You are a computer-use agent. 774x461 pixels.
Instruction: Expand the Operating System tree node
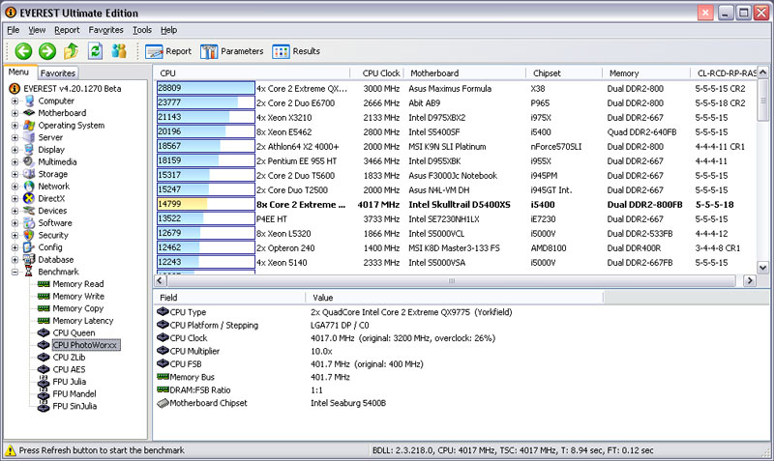[15, 126]
